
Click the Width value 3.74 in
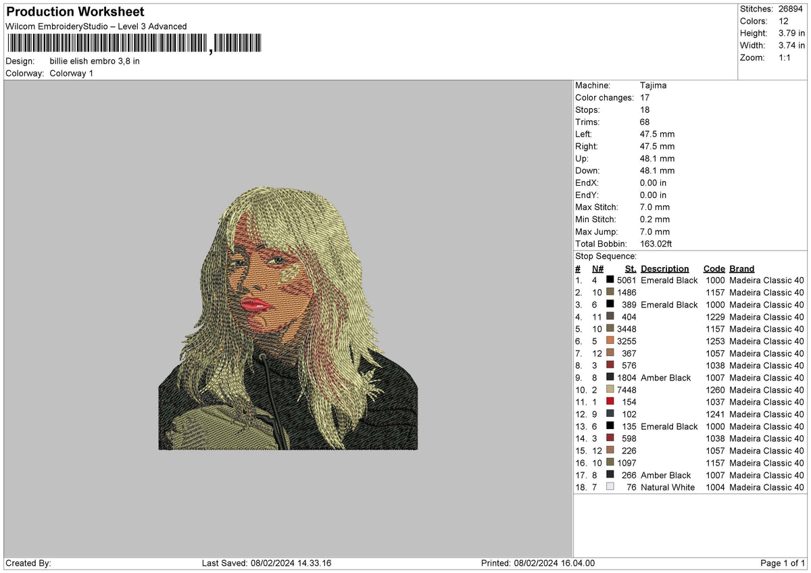pos(791,45)
